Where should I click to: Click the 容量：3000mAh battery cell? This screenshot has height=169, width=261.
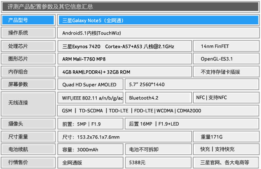90,149
